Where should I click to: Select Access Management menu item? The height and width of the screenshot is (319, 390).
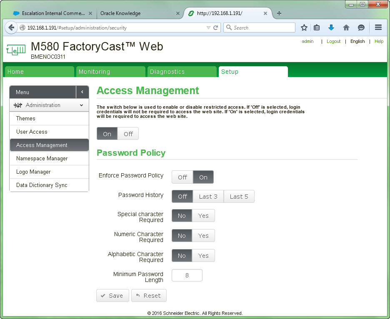49,145
